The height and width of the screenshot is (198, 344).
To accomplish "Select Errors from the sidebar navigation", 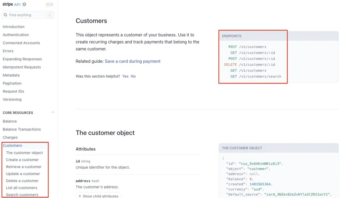I will pos(8,51).
